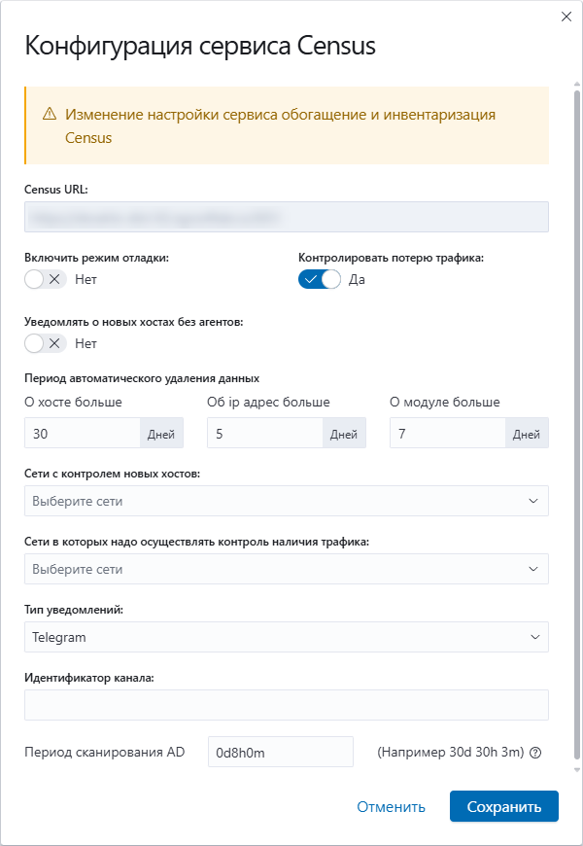Click 'О хосте больше' days field
Image resolution: width=583 pixels, height=846 pixels.
click(83, 433)
